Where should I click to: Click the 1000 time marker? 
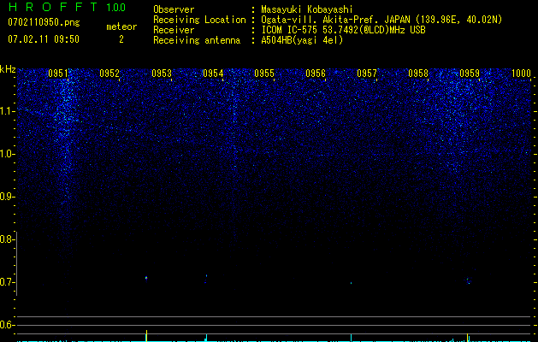click(521, 74)
